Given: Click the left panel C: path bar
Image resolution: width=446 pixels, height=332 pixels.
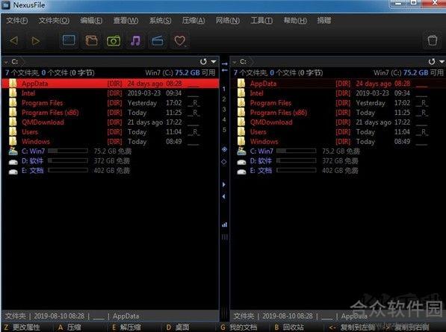Looking at the screenshot, I should click(110, 62).
